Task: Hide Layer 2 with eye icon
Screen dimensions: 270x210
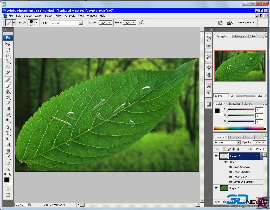Action: [x=216, y=188]
